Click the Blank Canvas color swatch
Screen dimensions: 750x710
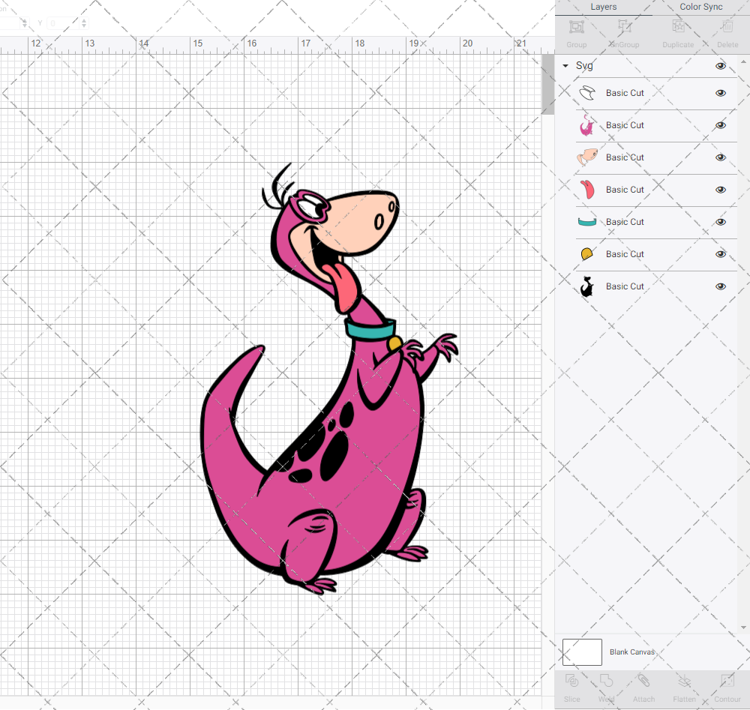coord(582,652)
